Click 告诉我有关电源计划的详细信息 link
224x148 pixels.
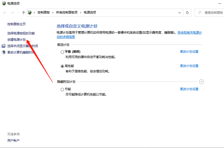pyautogui.click(x=189, y=32)
